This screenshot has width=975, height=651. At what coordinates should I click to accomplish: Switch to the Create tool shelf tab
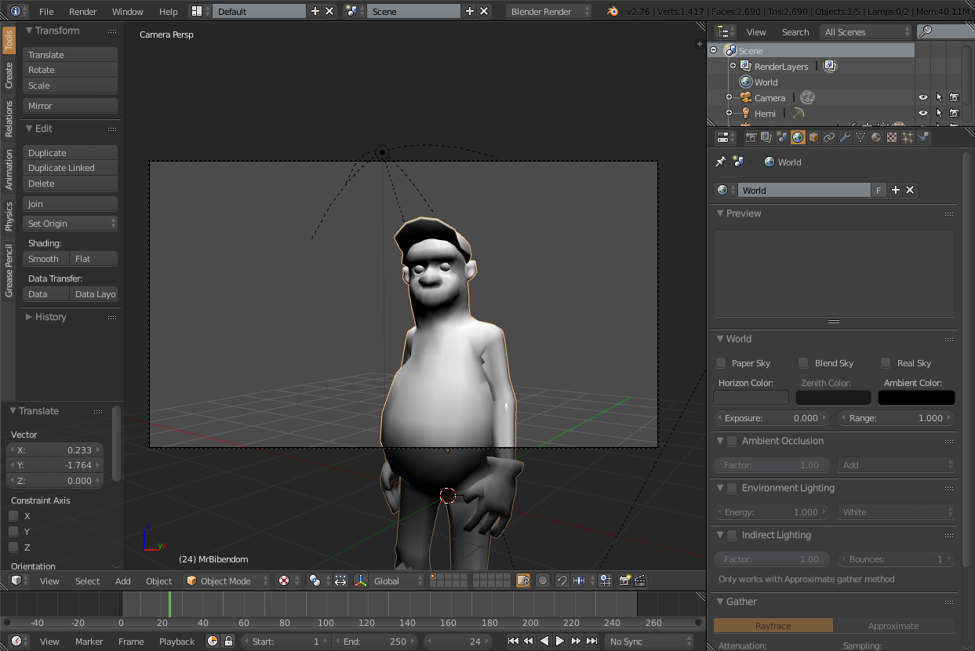tap(9, 75)
